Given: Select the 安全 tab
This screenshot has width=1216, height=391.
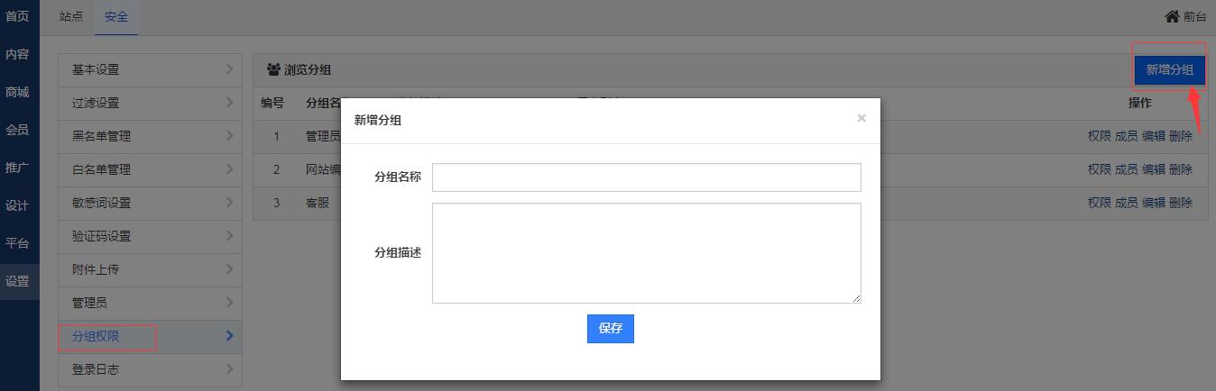Looking at the screenshot, I should click(116, 16).
